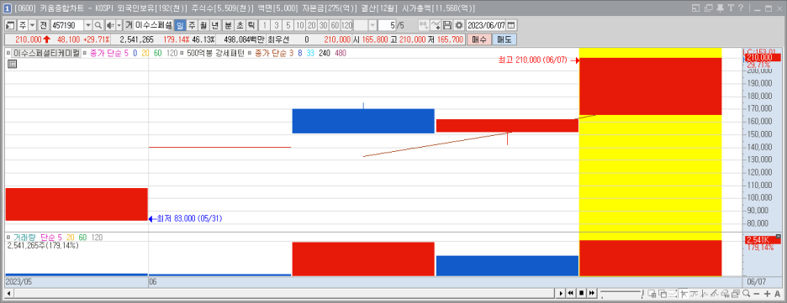
Task: Select the 일 daily period button
Action: pyautogui.click(x=180, y=25)
